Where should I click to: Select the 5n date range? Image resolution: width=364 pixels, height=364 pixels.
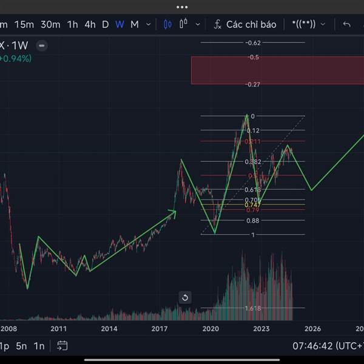point(21,346)
